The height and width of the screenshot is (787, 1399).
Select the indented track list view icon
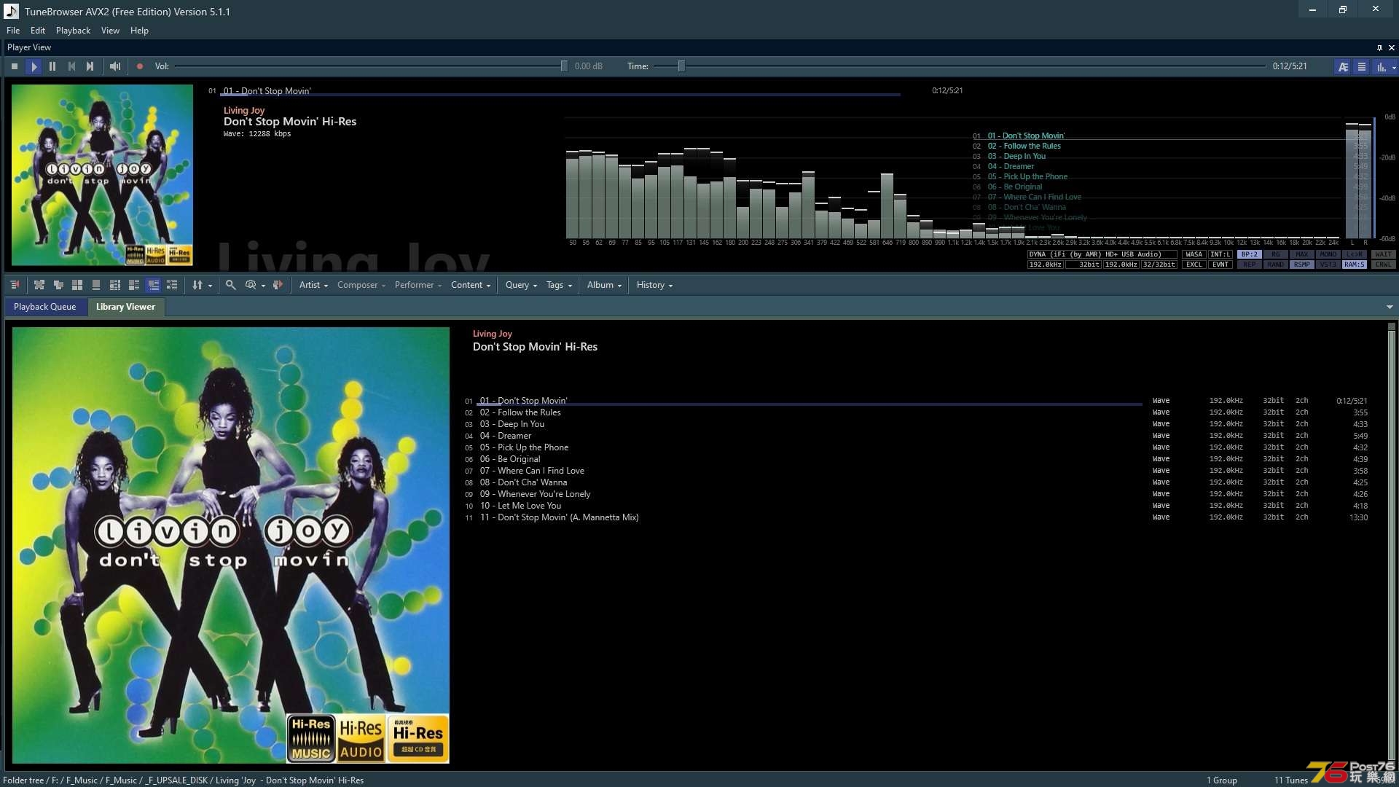point(172,285)
